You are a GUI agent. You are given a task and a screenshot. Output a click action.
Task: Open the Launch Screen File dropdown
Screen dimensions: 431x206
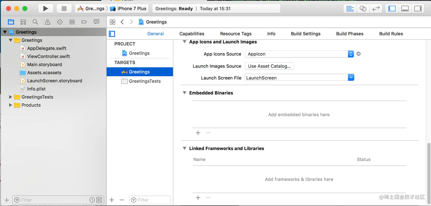[299, 78]
